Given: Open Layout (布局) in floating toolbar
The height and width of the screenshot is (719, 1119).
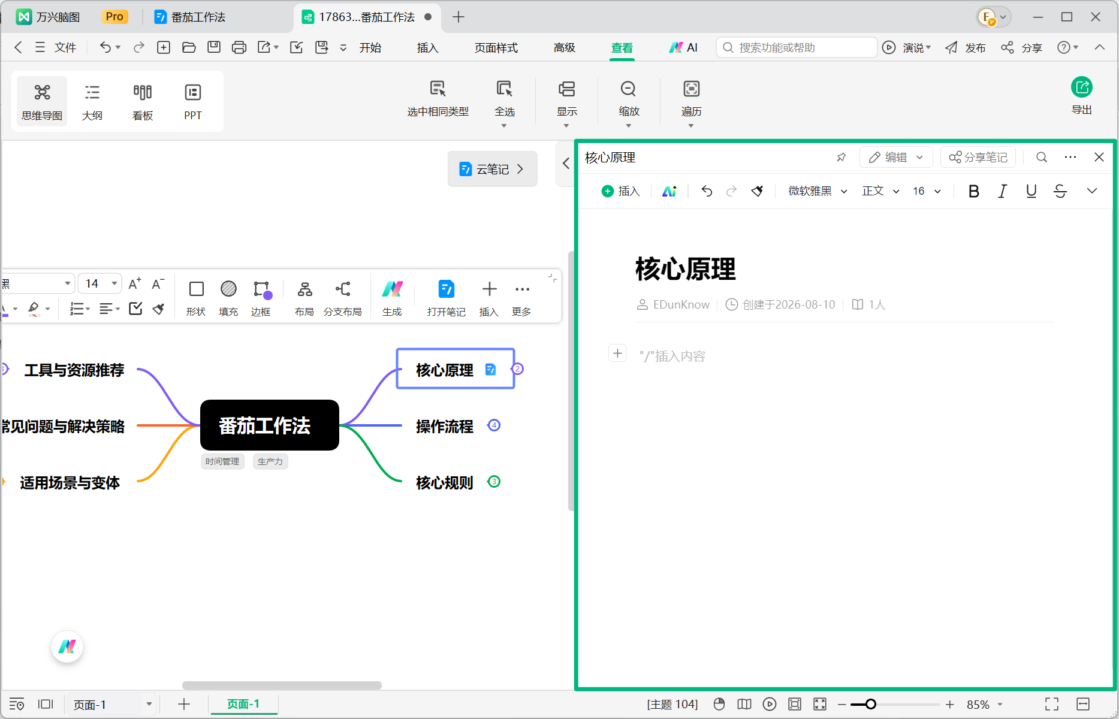Looking at the screenshot, I should click(304, 298).
